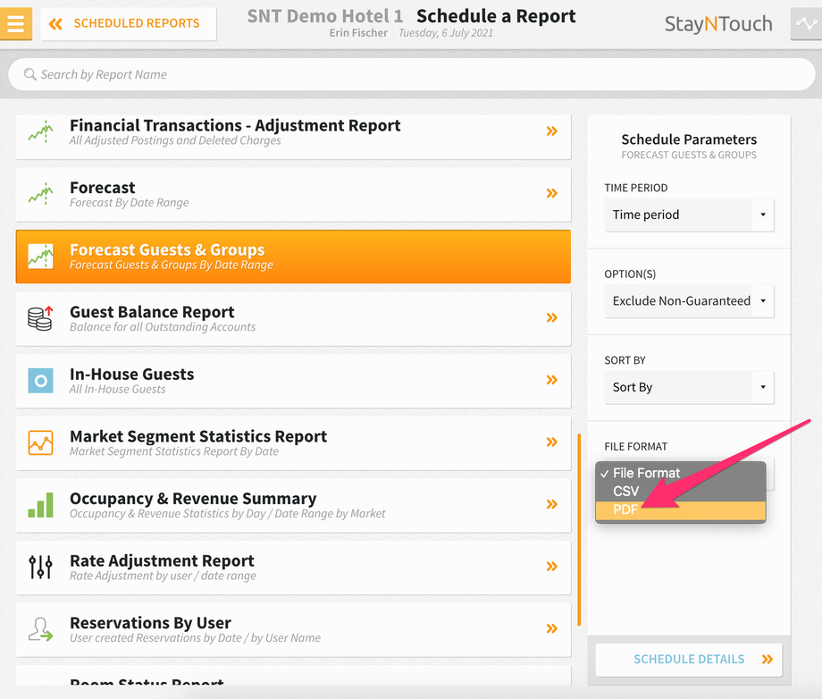This screenshot has height=699, width=822.
Task: Go back to Scheduled Reports
Action: coord(129,23)
